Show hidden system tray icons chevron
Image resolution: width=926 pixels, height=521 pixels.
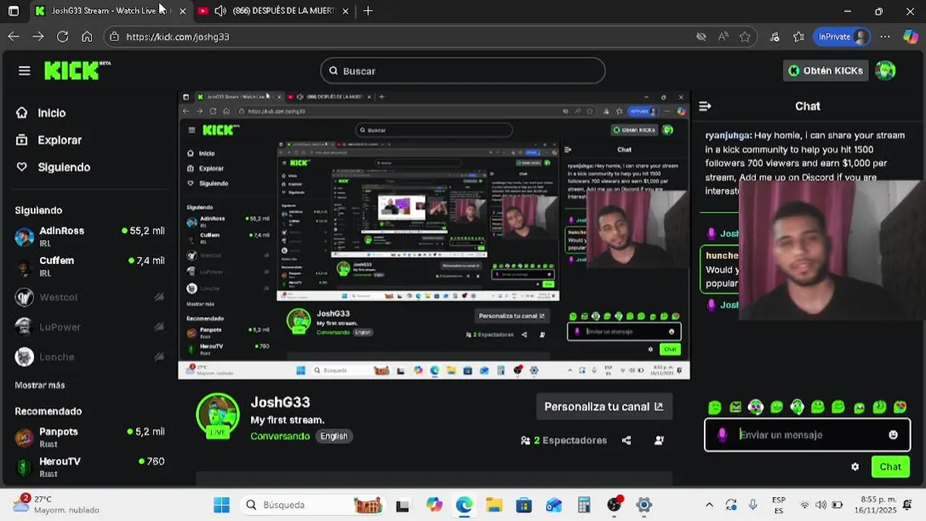[709, 505]
